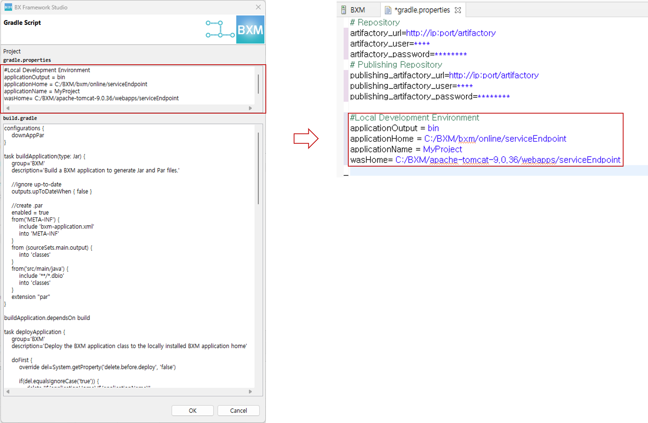
Task: Close the BX Framework Studio dialog
Action: (x=258, y=7)
